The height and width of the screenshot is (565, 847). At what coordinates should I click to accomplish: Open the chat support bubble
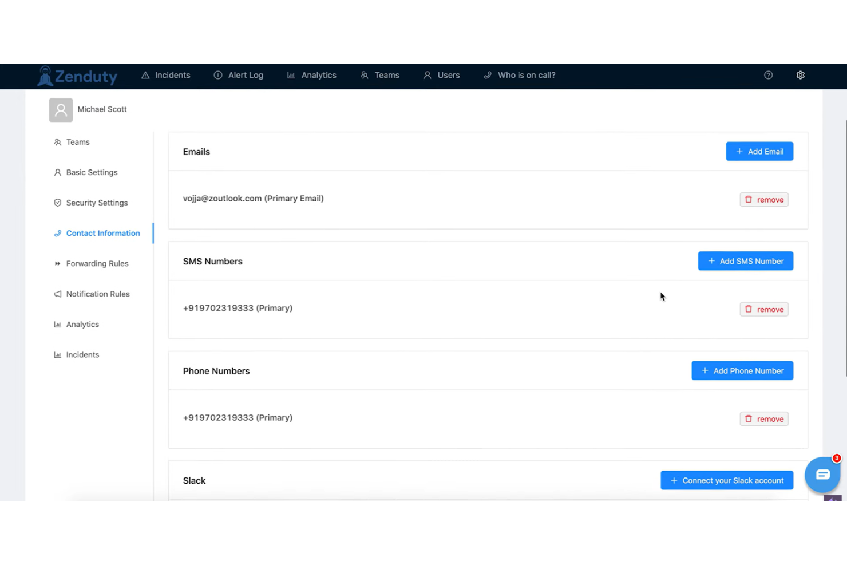point(822,474)
